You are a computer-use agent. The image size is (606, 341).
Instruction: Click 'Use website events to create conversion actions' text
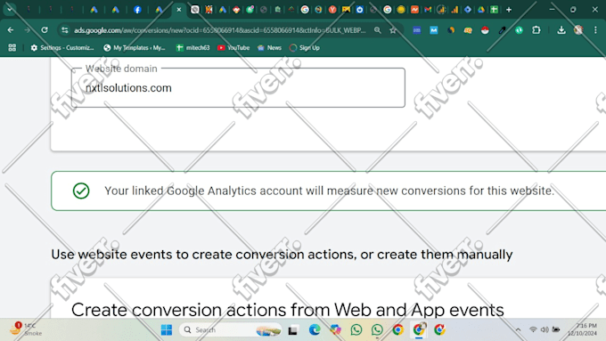[x=282, y=254]
